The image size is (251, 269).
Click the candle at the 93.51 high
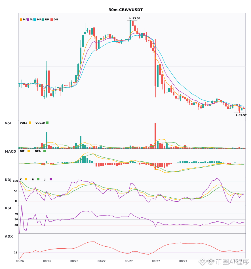(x=130, y=30)
